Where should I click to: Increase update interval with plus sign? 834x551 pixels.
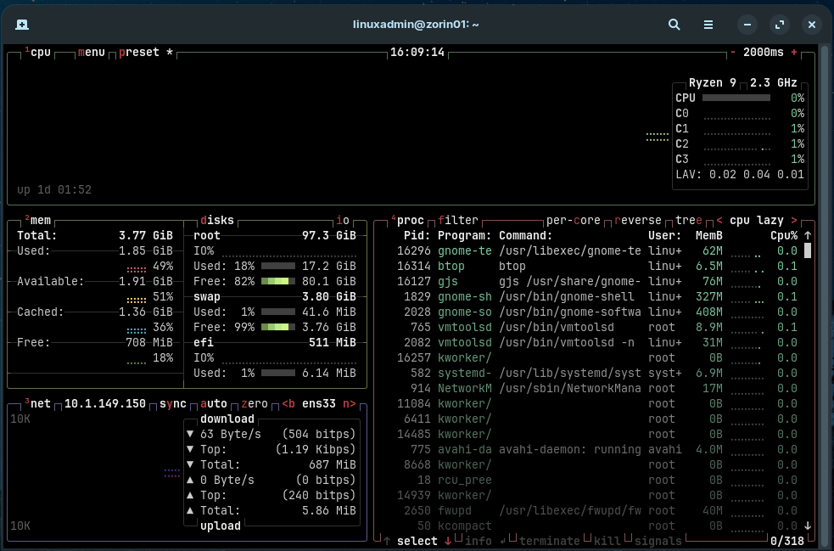794,53
